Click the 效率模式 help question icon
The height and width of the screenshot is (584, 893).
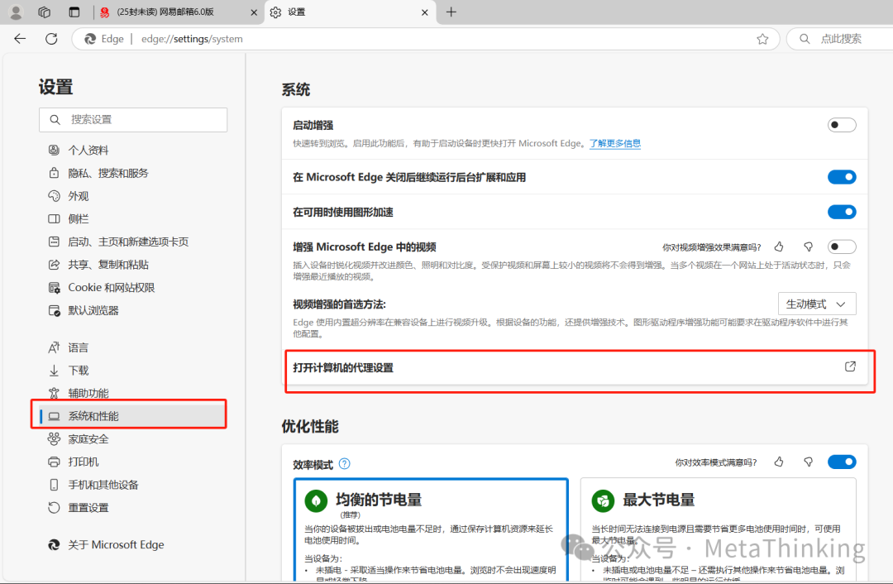pyautogui.click(x=345, y=464)
